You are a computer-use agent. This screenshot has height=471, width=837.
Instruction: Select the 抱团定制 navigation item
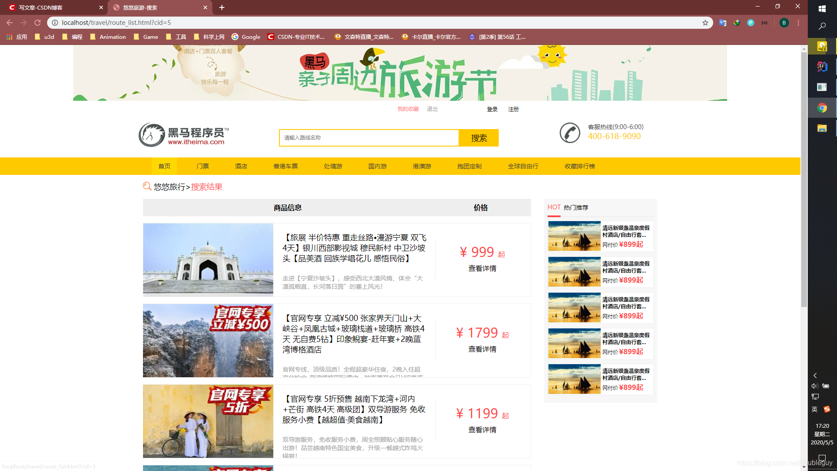tap(470, 166)
